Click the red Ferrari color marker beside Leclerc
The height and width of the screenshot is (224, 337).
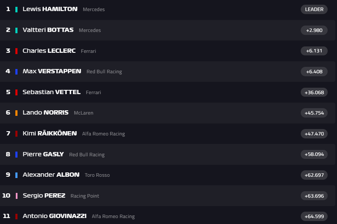[16, 51]
